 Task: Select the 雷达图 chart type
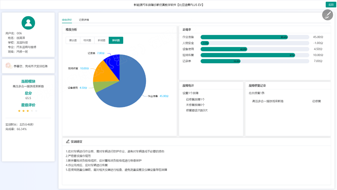click(73, 40)
